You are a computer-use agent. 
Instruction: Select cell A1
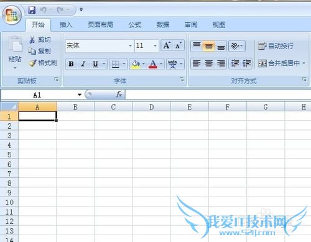(37, 116)
